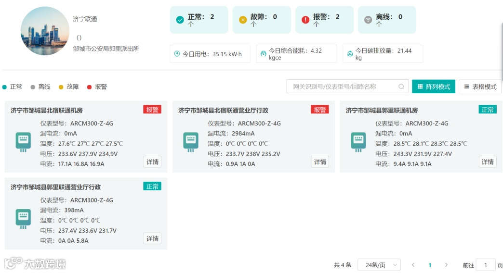Screen dimensions: 503x273
Task: Click the red alert icon beside 报警
Action: pos(305,20)
